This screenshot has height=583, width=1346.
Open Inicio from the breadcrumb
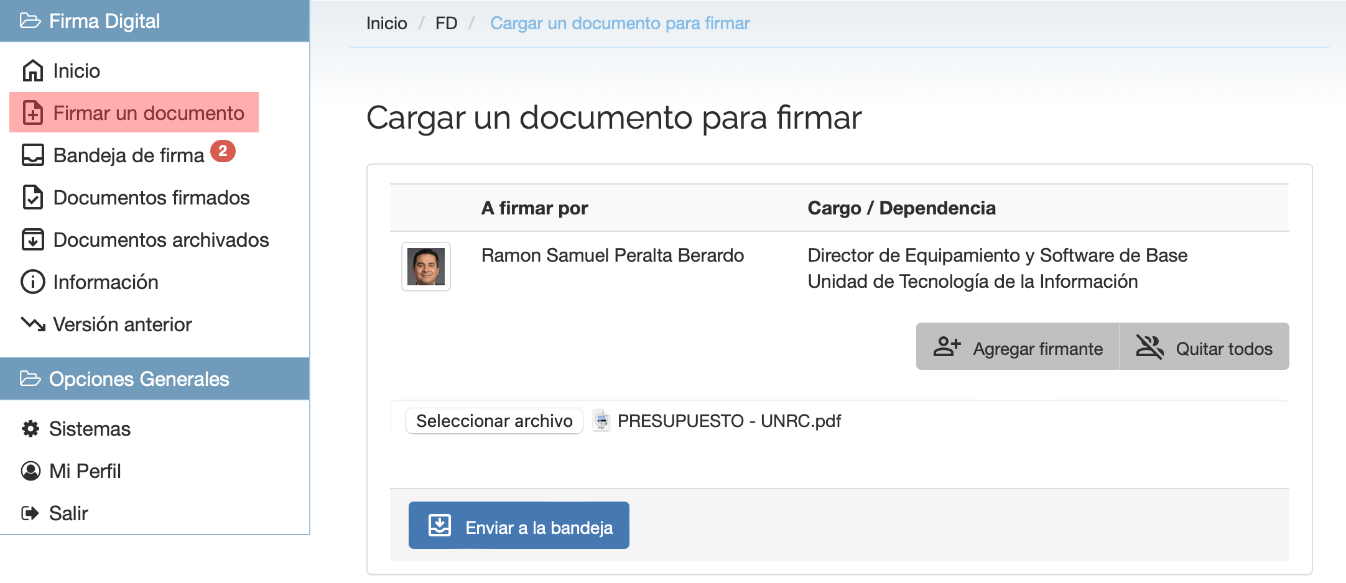point(386,23)
